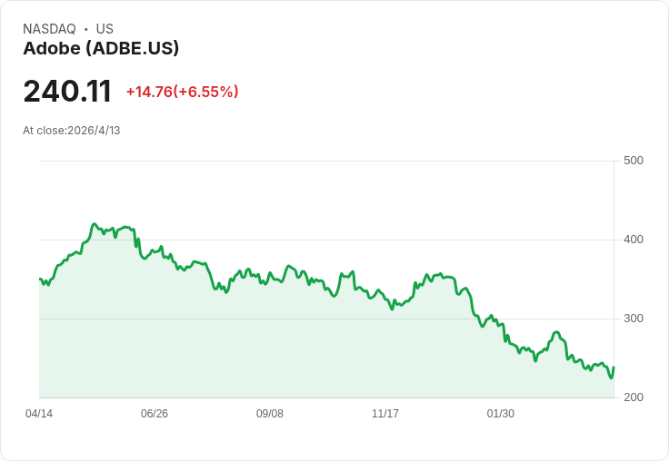Select the 04/14 date on the x-axis
Image resolution: width=669 pixels, height=461 pixels.
point(39,414)
